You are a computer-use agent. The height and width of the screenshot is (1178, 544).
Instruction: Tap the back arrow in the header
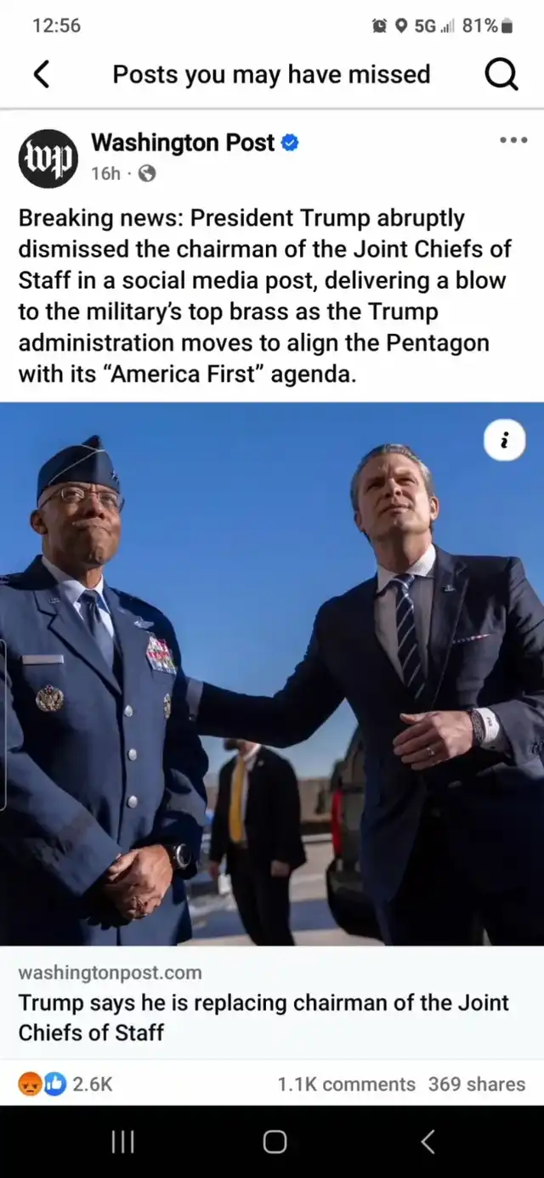coord(42,75)
